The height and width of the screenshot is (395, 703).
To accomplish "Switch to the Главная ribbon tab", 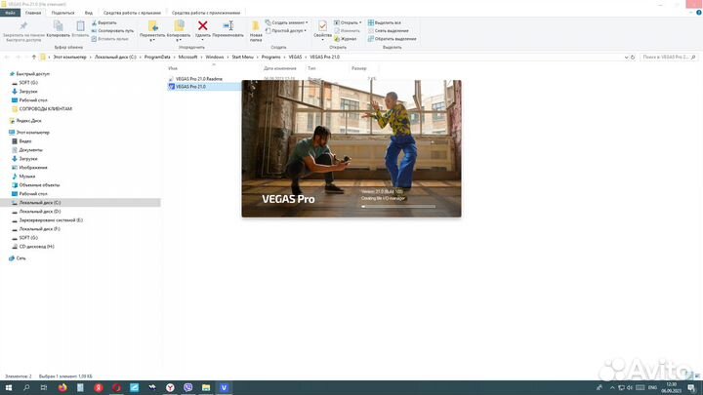I will (33, 13).
